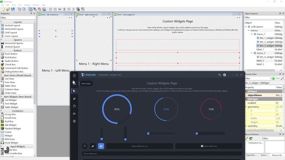
Task: Select label_1 in Object Inspector
Action: pyautogui.click(x=260, y=49)
